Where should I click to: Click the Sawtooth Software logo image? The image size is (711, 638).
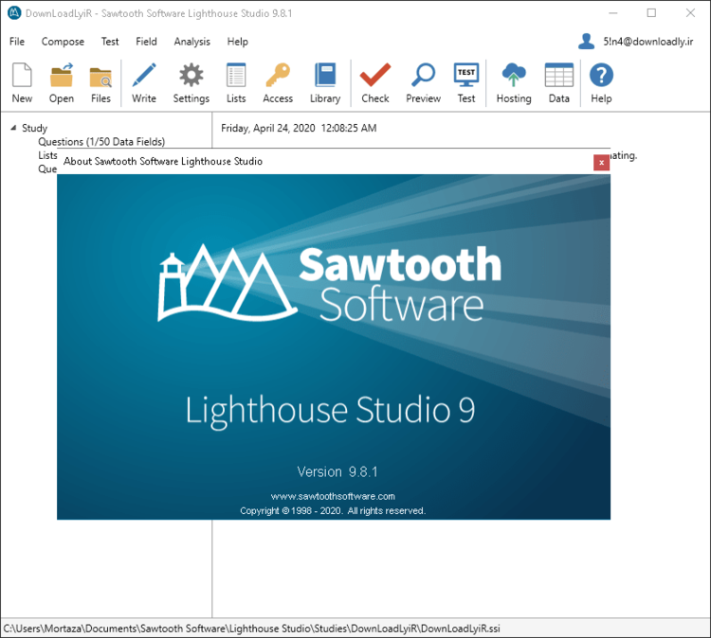click(330, 283)
